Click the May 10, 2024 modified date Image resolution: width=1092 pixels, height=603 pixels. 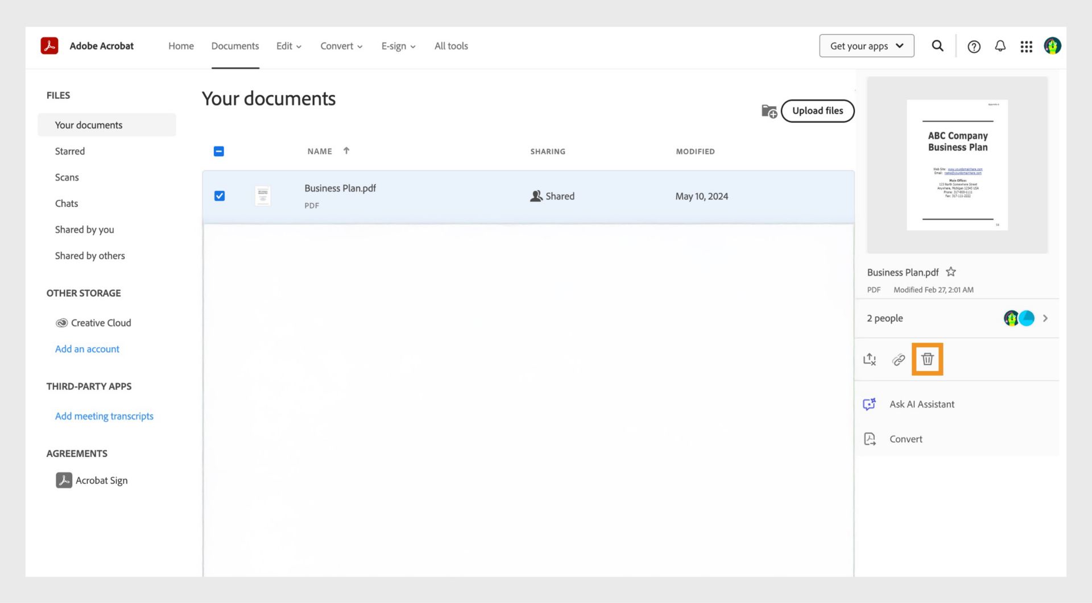pyautogui.click(x=701, y=196)
